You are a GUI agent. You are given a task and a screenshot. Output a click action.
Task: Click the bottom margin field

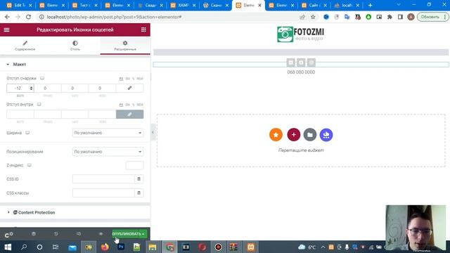75,88
